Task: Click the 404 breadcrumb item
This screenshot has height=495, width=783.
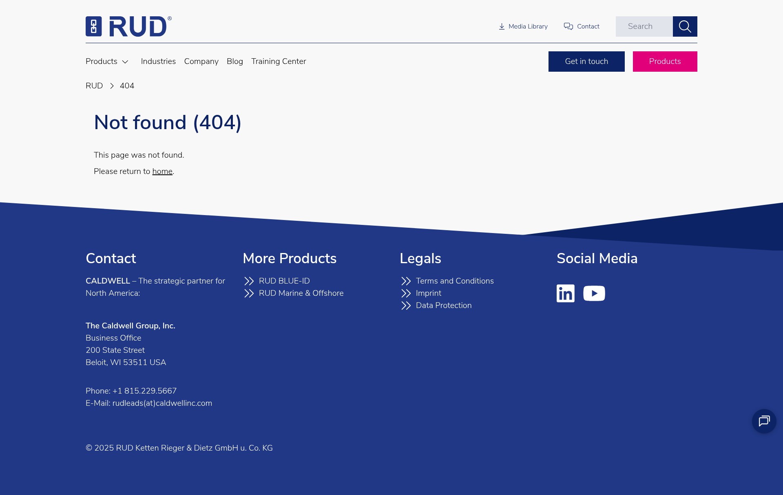Action: tap(127, 86)
